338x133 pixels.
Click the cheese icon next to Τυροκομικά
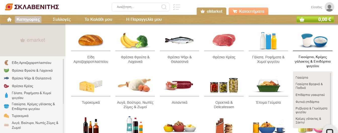[7, 116]
